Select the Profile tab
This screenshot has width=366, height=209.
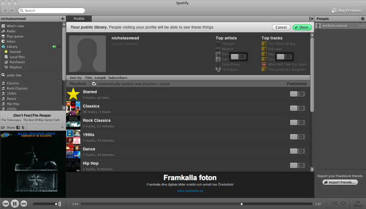79,19
